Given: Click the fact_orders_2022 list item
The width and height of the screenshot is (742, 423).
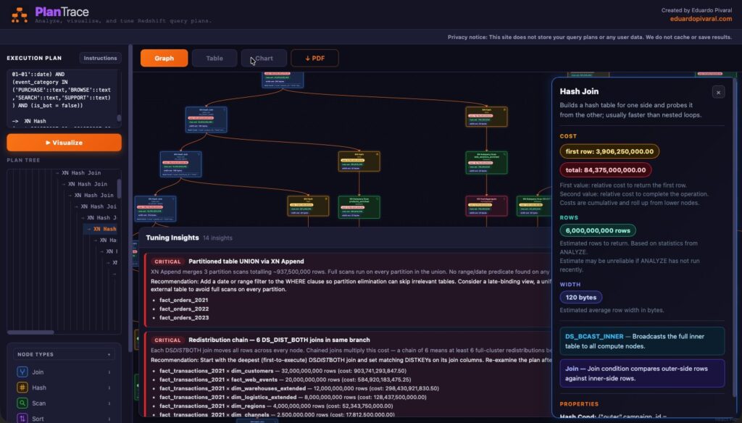Looking at the screenshot, I should point(183,309).
